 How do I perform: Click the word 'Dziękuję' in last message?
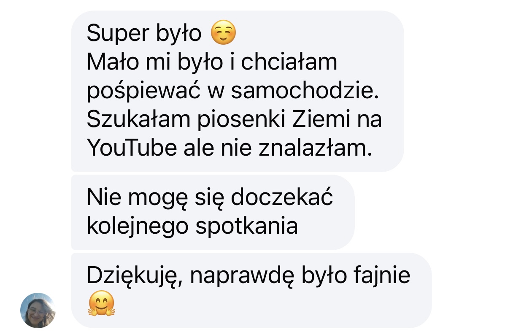pyautogui.click(x=135, y=277)
